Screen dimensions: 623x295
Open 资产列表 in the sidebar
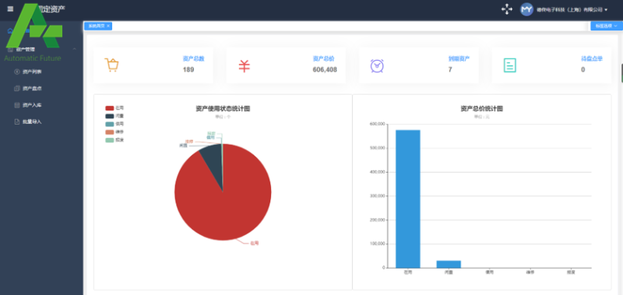point(32,72)
